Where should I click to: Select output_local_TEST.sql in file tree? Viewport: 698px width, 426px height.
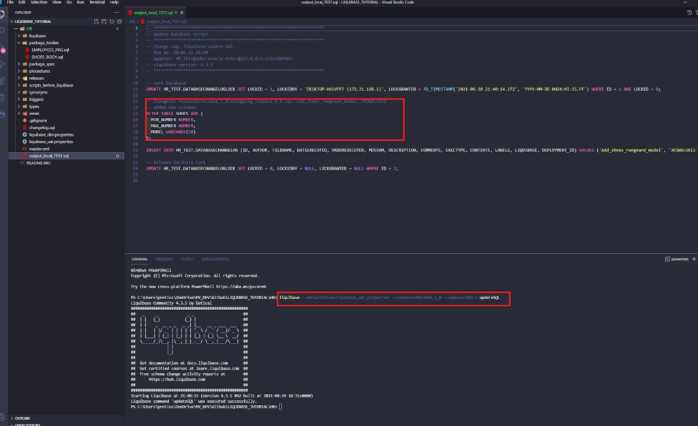pos(66,156)
